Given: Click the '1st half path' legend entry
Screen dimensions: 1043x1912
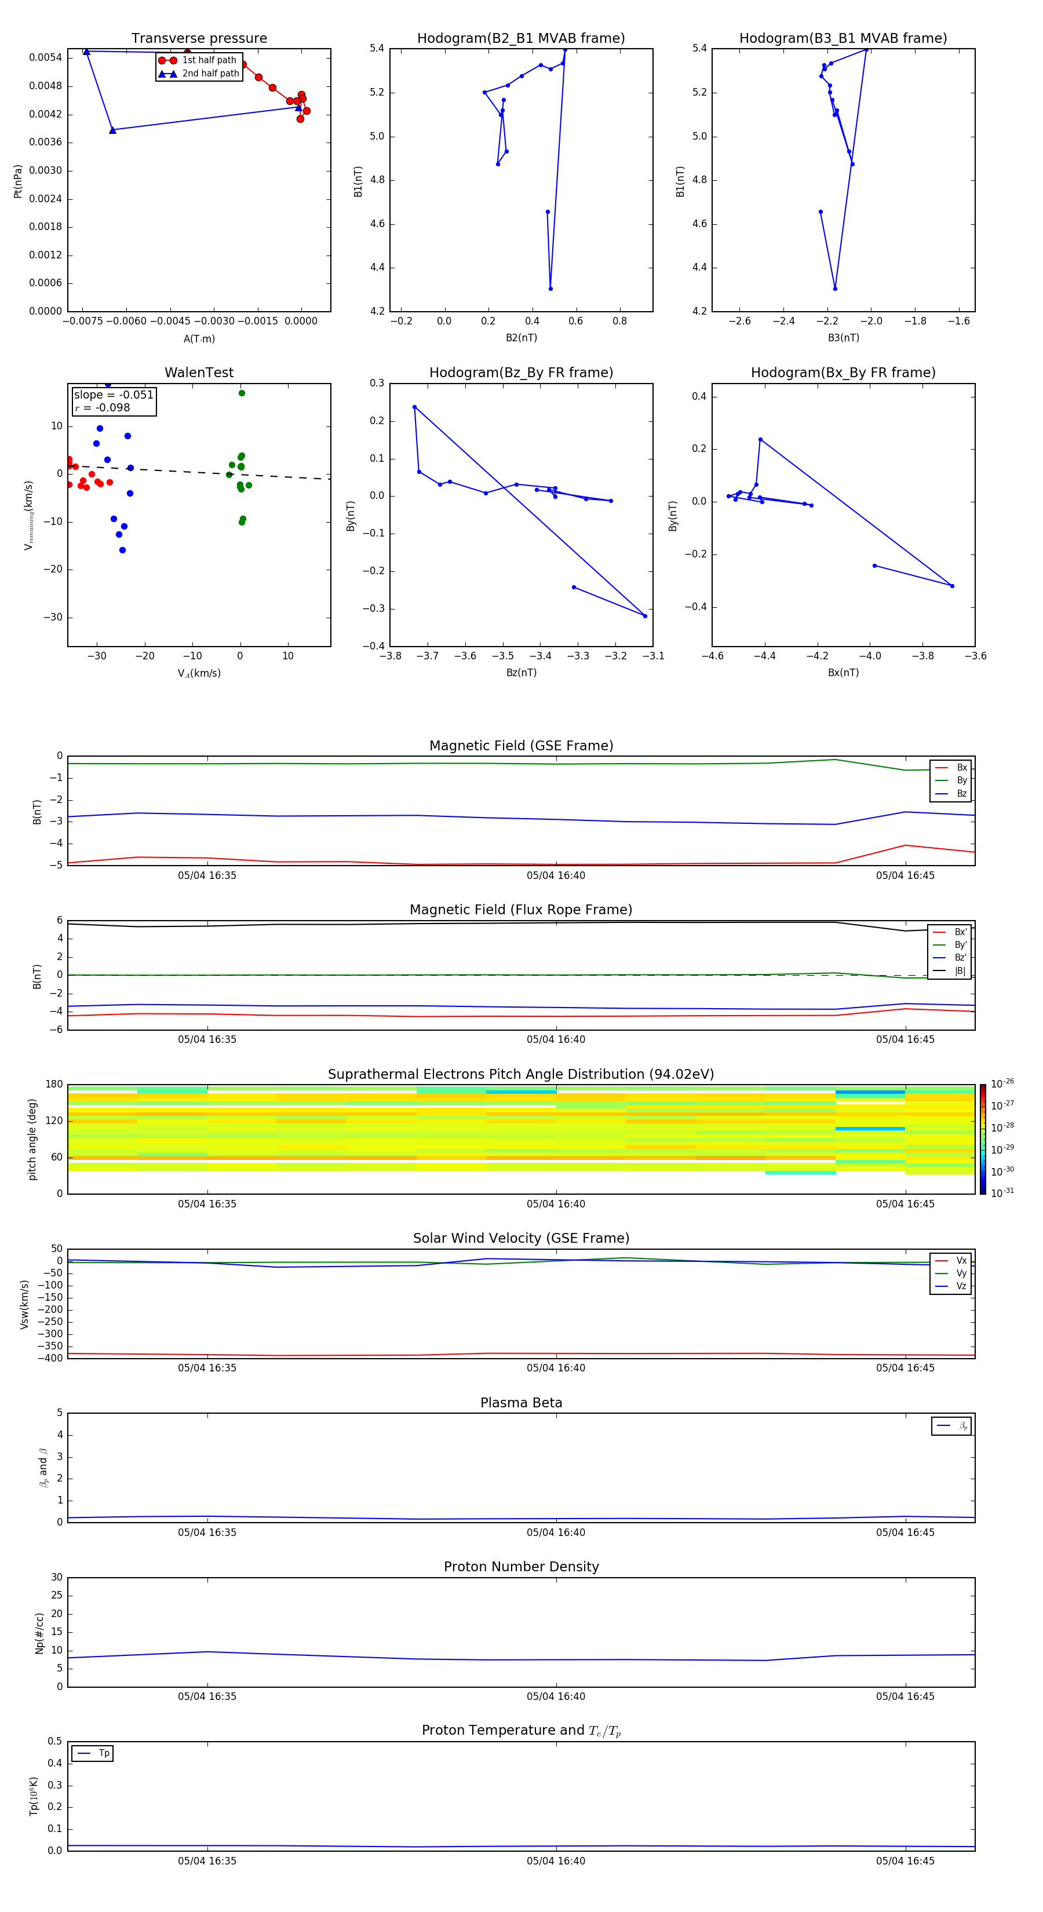Looking at the screenshot, I should click(x=198, y=60).
